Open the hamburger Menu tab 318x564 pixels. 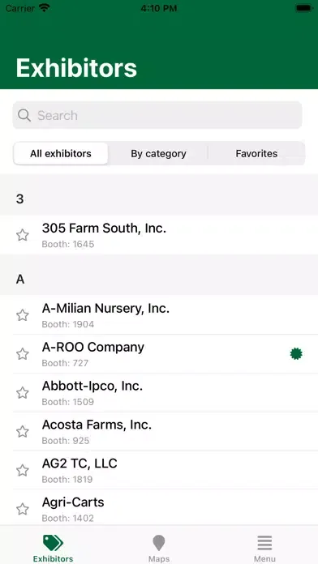pyautogui.click(x=264, y=548)
